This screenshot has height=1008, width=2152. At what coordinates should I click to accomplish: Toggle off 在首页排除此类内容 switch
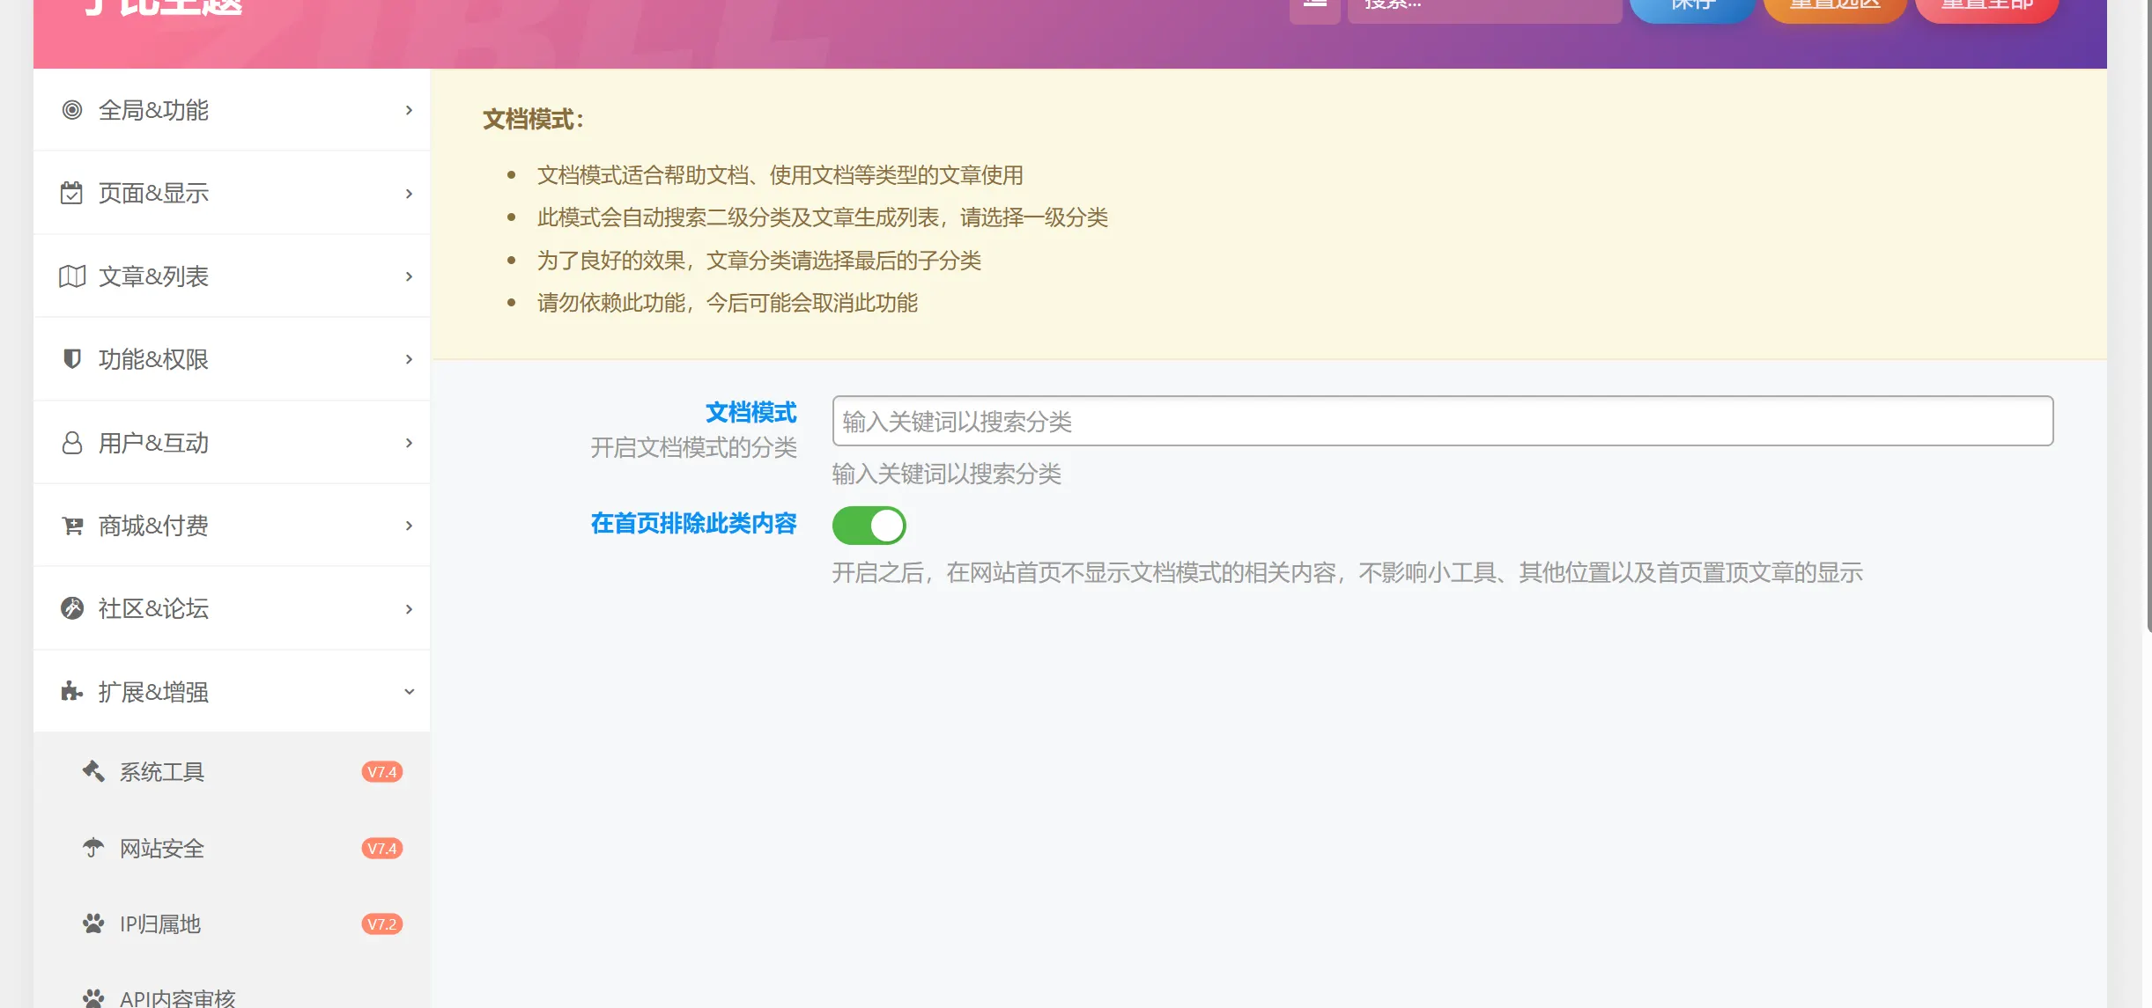869,526
